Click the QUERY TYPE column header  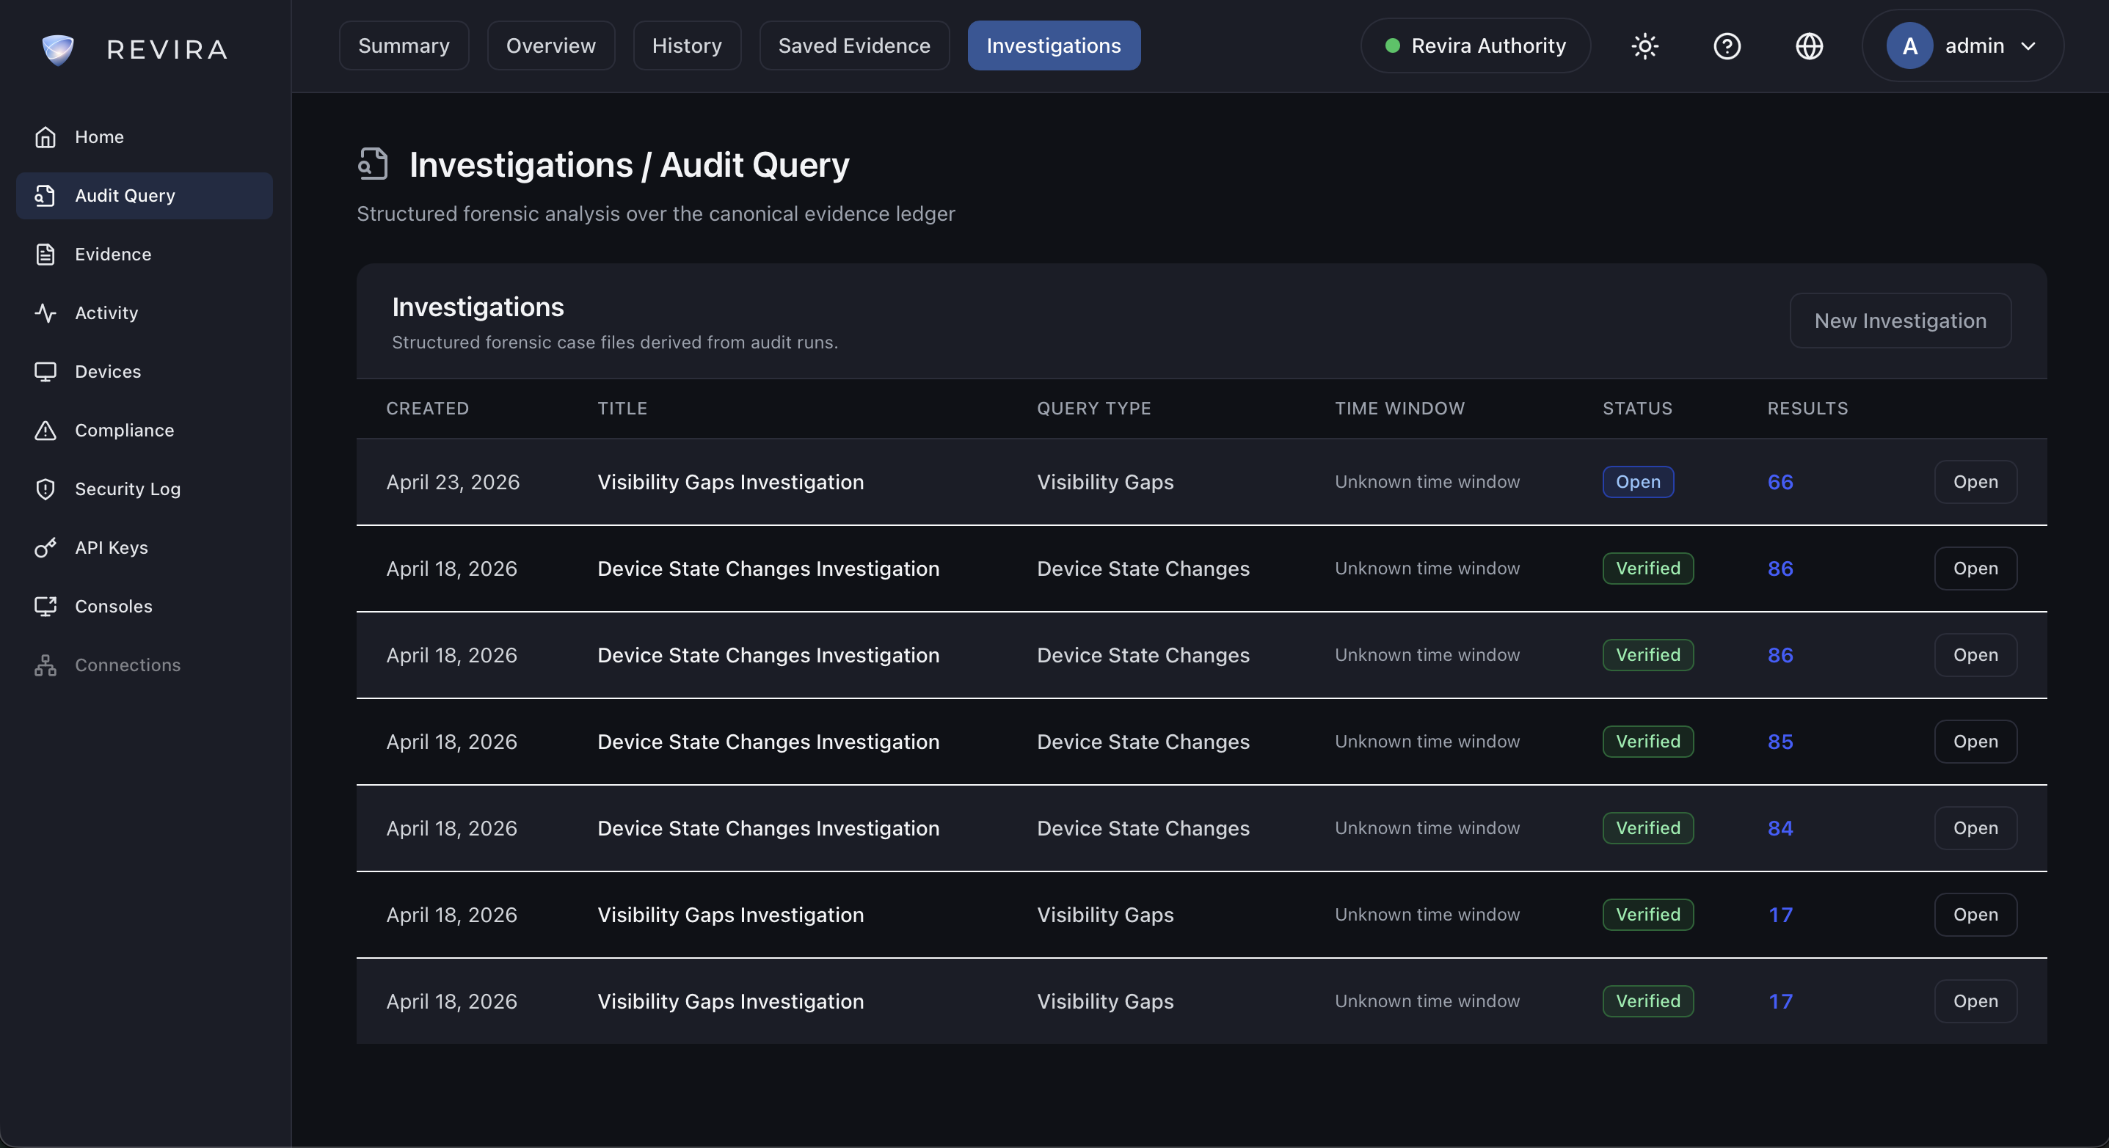pos(1094,409)
